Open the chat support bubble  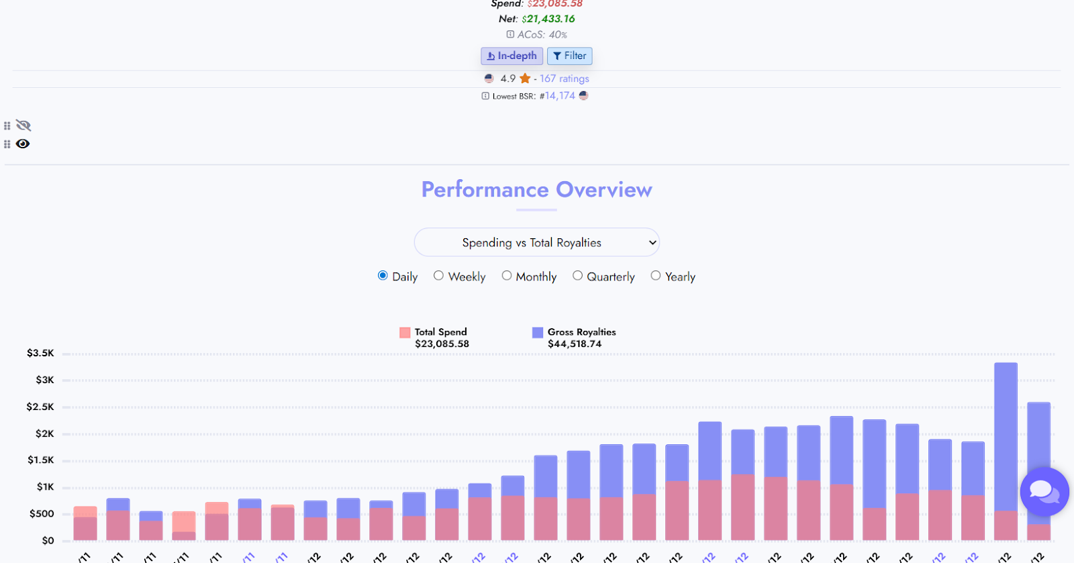[1044, 491]
